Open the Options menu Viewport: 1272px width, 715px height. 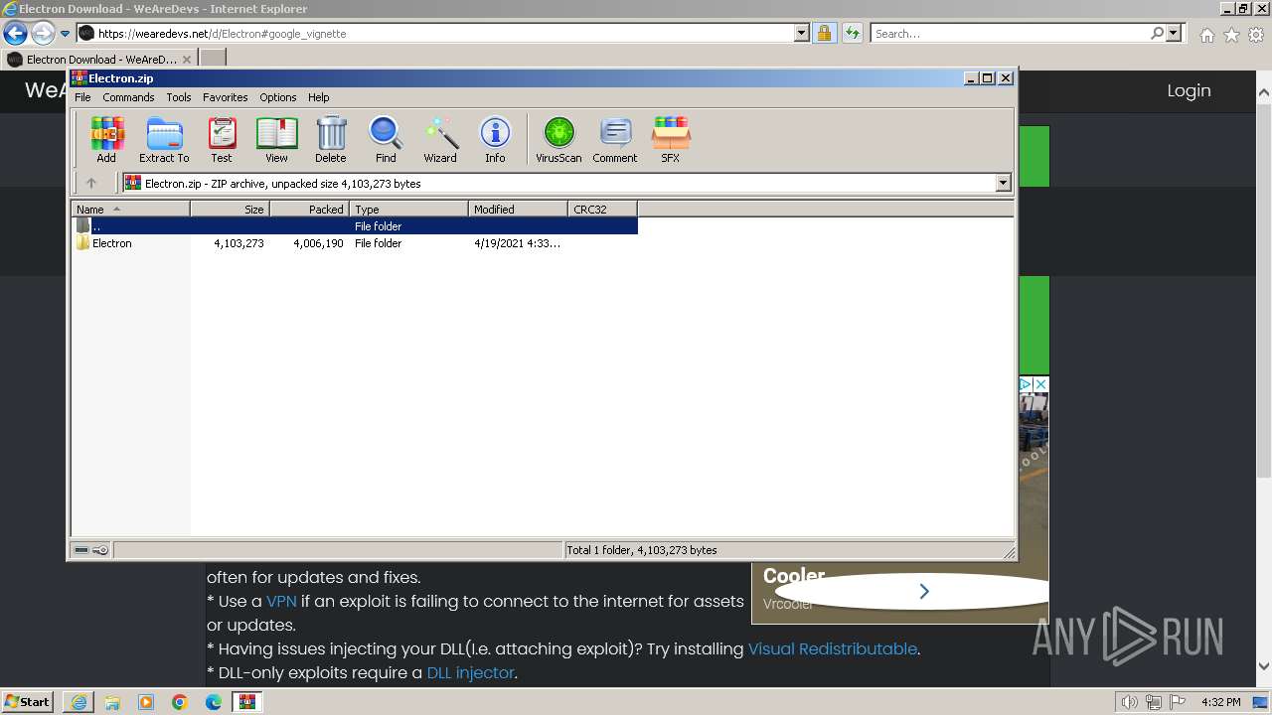(278, 97)
